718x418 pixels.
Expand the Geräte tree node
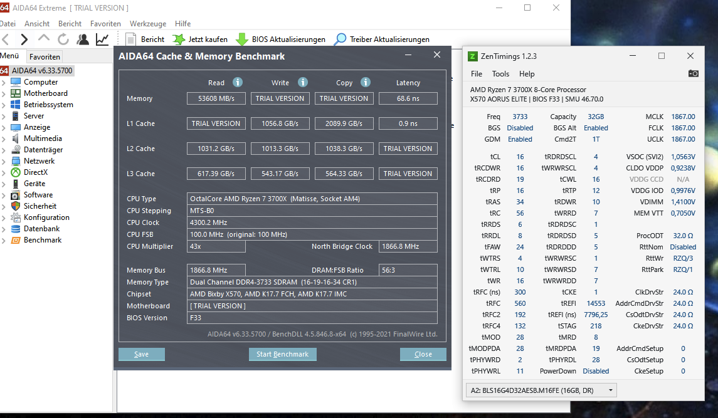pos(4,184)
